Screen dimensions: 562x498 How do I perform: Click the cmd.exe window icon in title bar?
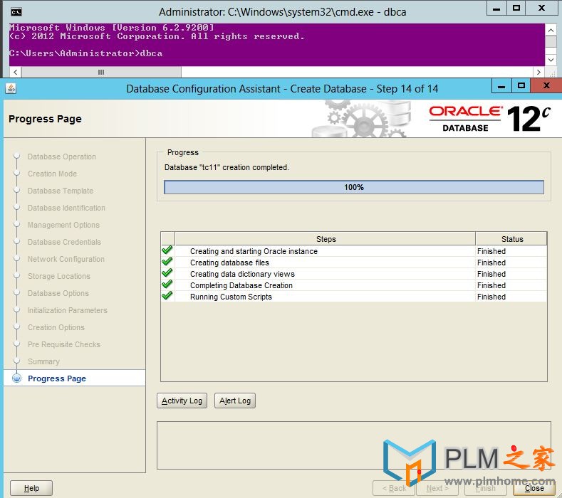click(16, 13)
